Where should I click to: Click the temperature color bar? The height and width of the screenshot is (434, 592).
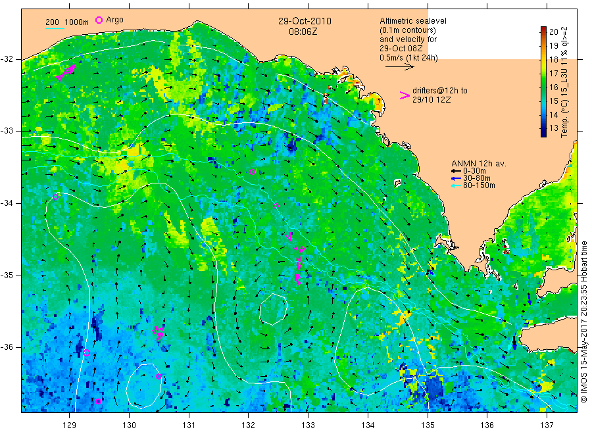coord(543,82)
